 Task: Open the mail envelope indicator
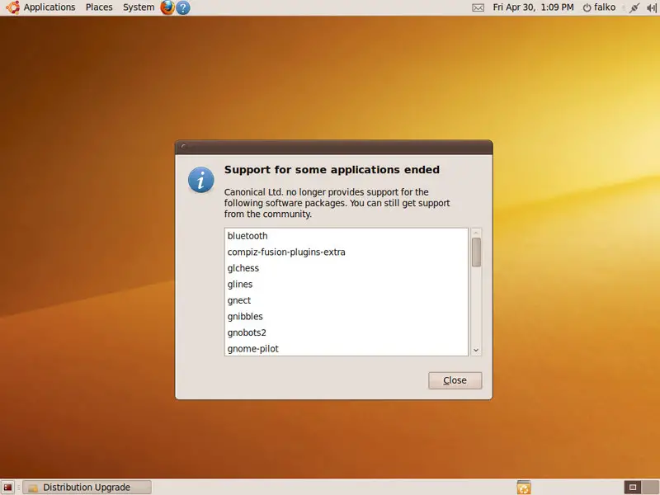point(478,7)
